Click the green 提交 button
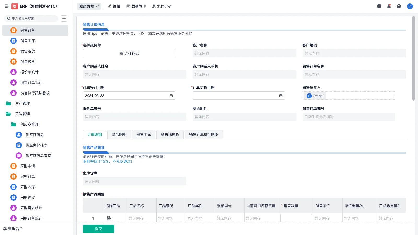418x235 pixels. (98, 229)
